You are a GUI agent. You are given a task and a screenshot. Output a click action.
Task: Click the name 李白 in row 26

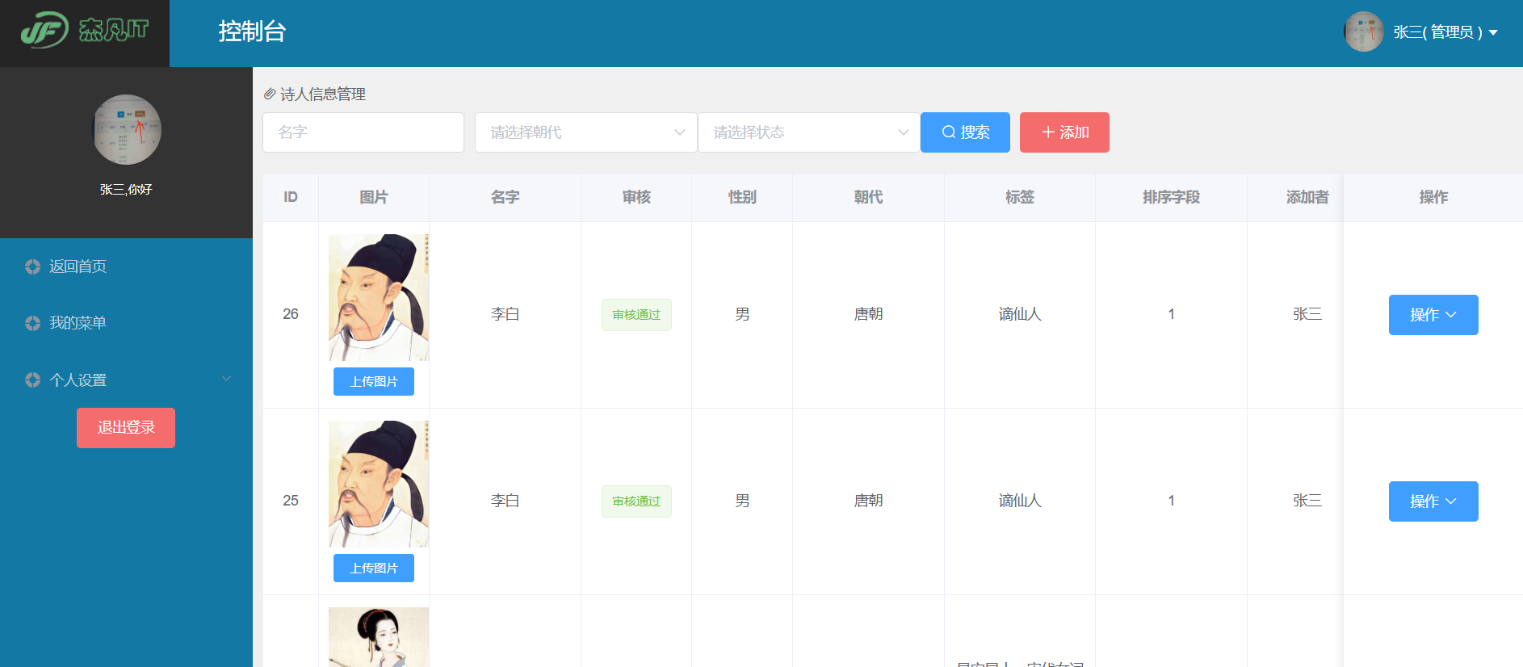point(505,314)
